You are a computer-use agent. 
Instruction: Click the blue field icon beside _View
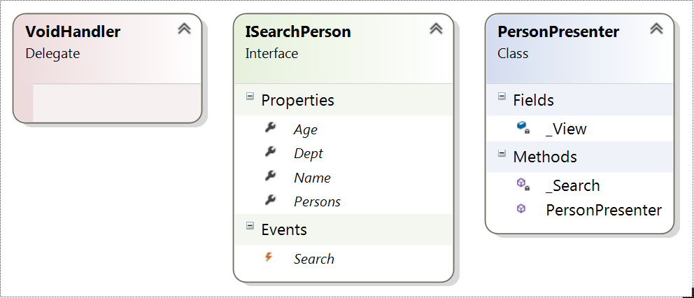523,128
